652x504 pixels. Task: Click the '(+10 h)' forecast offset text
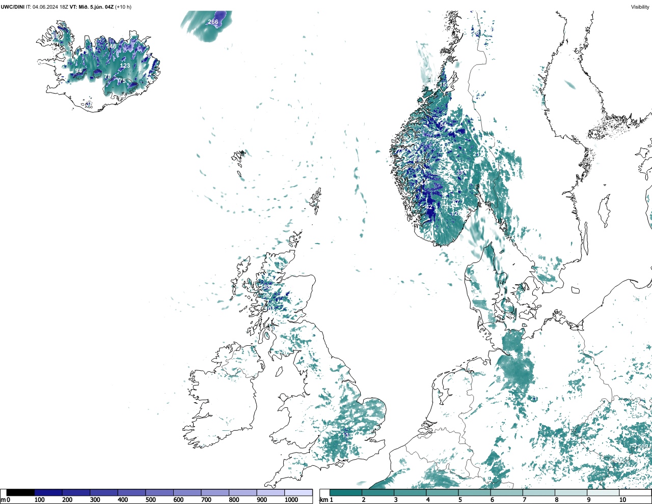(x=124, y=7)
